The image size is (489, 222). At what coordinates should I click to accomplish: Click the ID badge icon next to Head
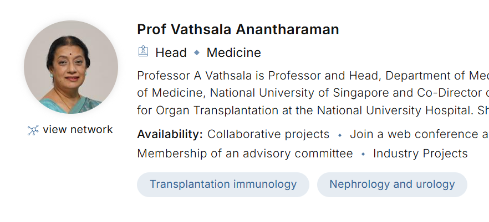click(143, 51)
